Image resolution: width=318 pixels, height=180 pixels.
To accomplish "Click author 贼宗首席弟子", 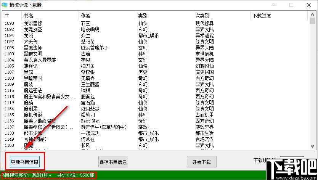I will (95, 48).
